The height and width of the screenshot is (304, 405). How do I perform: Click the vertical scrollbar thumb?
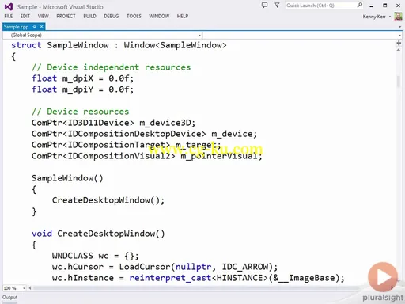[399, 82]
